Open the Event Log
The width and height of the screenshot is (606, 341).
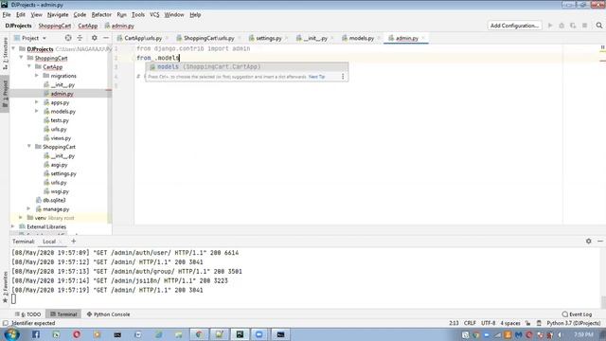click(x=577, y=314)
